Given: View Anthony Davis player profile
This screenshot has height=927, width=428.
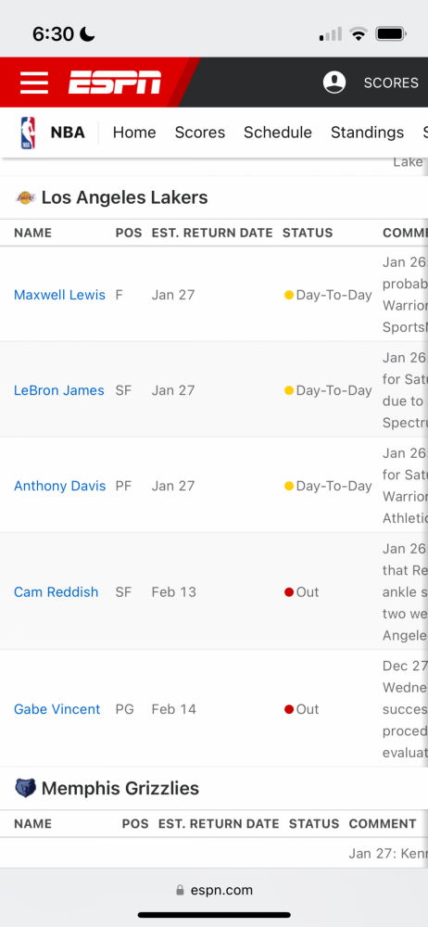Looking at the screenshot, I should 59,486.
